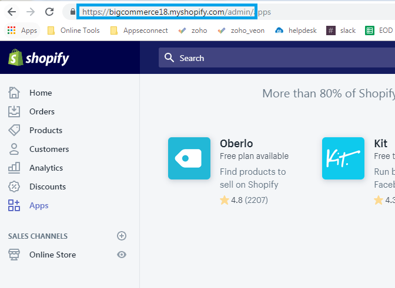This screenshot has height=288, width=395.
Task: Open the EOD spreadsheet bookmark
Action: [379, 31]
